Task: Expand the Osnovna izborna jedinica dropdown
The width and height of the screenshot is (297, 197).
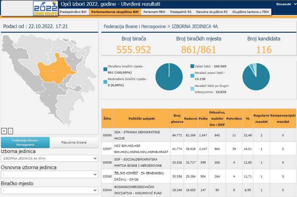Action: (x=49, y=174)
